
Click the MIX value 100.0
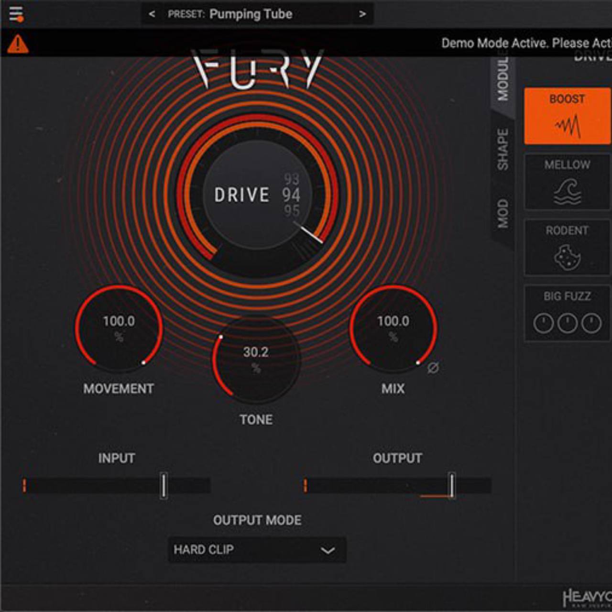point(393,321)
